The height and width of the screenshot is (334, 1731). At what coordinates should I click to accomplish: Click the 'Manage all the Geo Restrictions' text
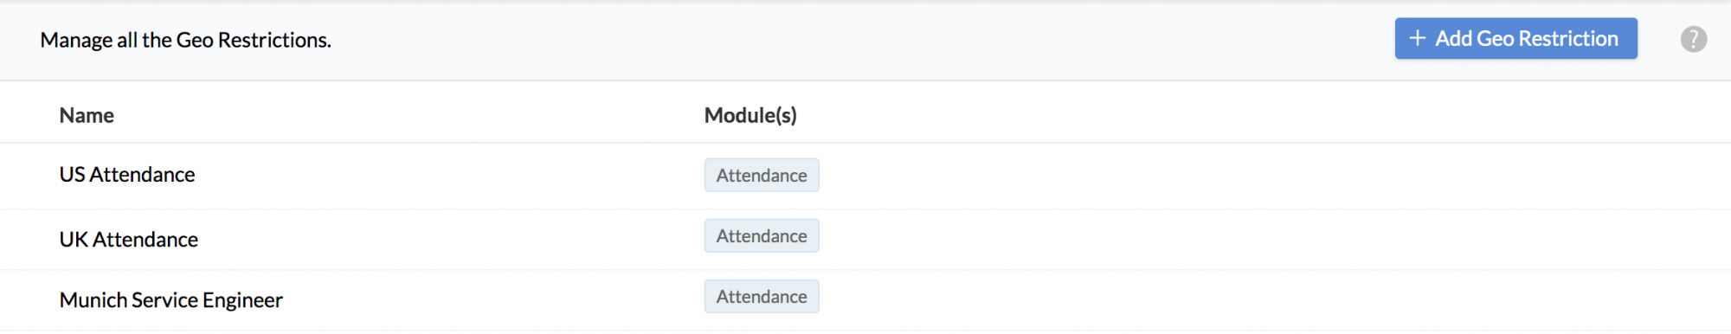(185, 40)
